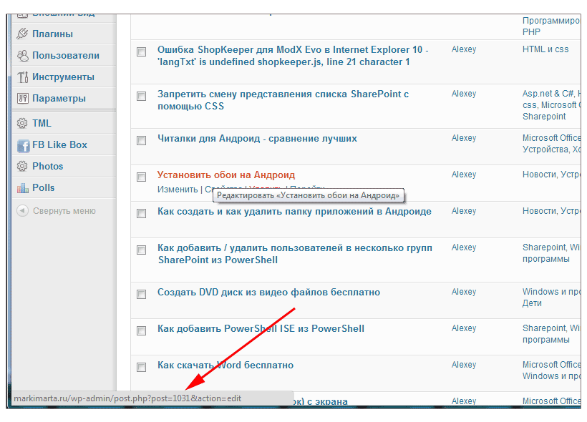The image size is (587, 422).
Task: Click the TML gear icon
Action: click(22, 123)
